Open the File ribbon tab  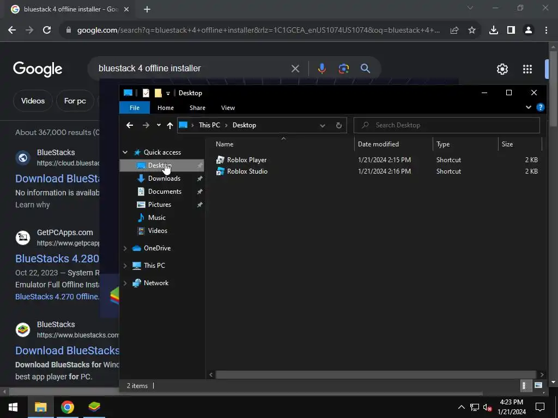coord(135,108)
